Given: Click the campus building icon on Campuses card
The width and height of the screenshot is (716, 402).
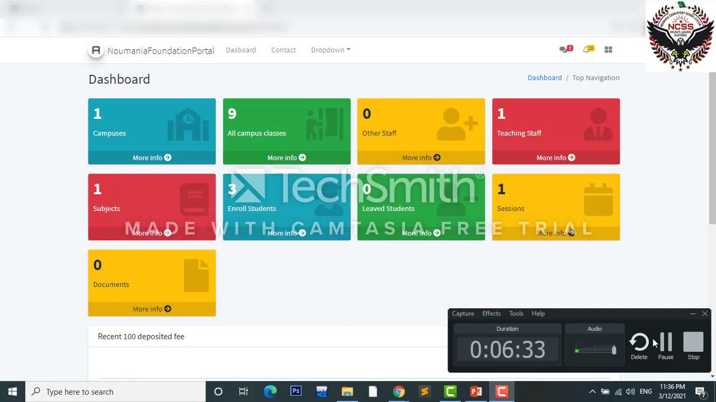Looking at the screenshot, I should coord(188,125).
